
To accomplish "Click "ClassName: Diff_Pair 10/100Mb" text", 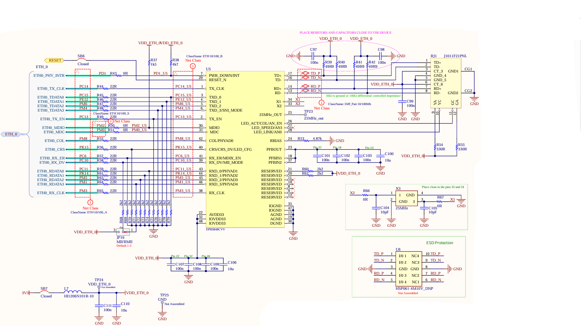I will click(350, 104).
